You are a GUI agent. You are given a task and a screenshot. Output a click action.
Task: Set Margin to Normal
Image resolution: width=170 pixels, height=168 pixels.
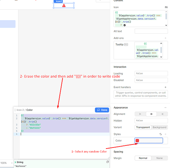pos(143,158)
